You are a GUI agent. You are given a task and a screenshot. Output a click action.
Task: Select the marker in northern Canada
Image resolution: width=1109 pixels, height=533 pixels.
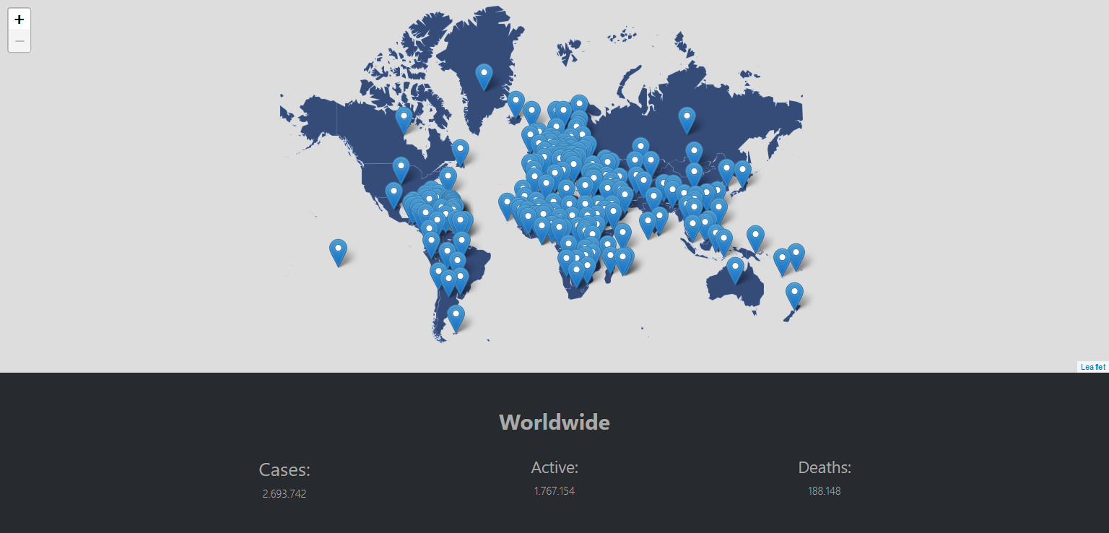click(x=404, y=121)
